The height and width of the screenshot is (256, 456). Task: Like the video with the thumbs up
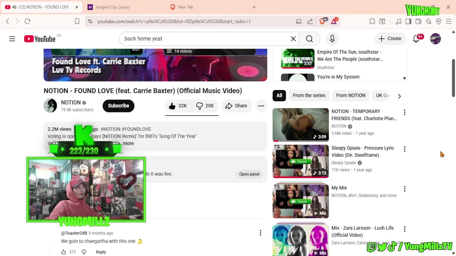click(x=178, y=106)
